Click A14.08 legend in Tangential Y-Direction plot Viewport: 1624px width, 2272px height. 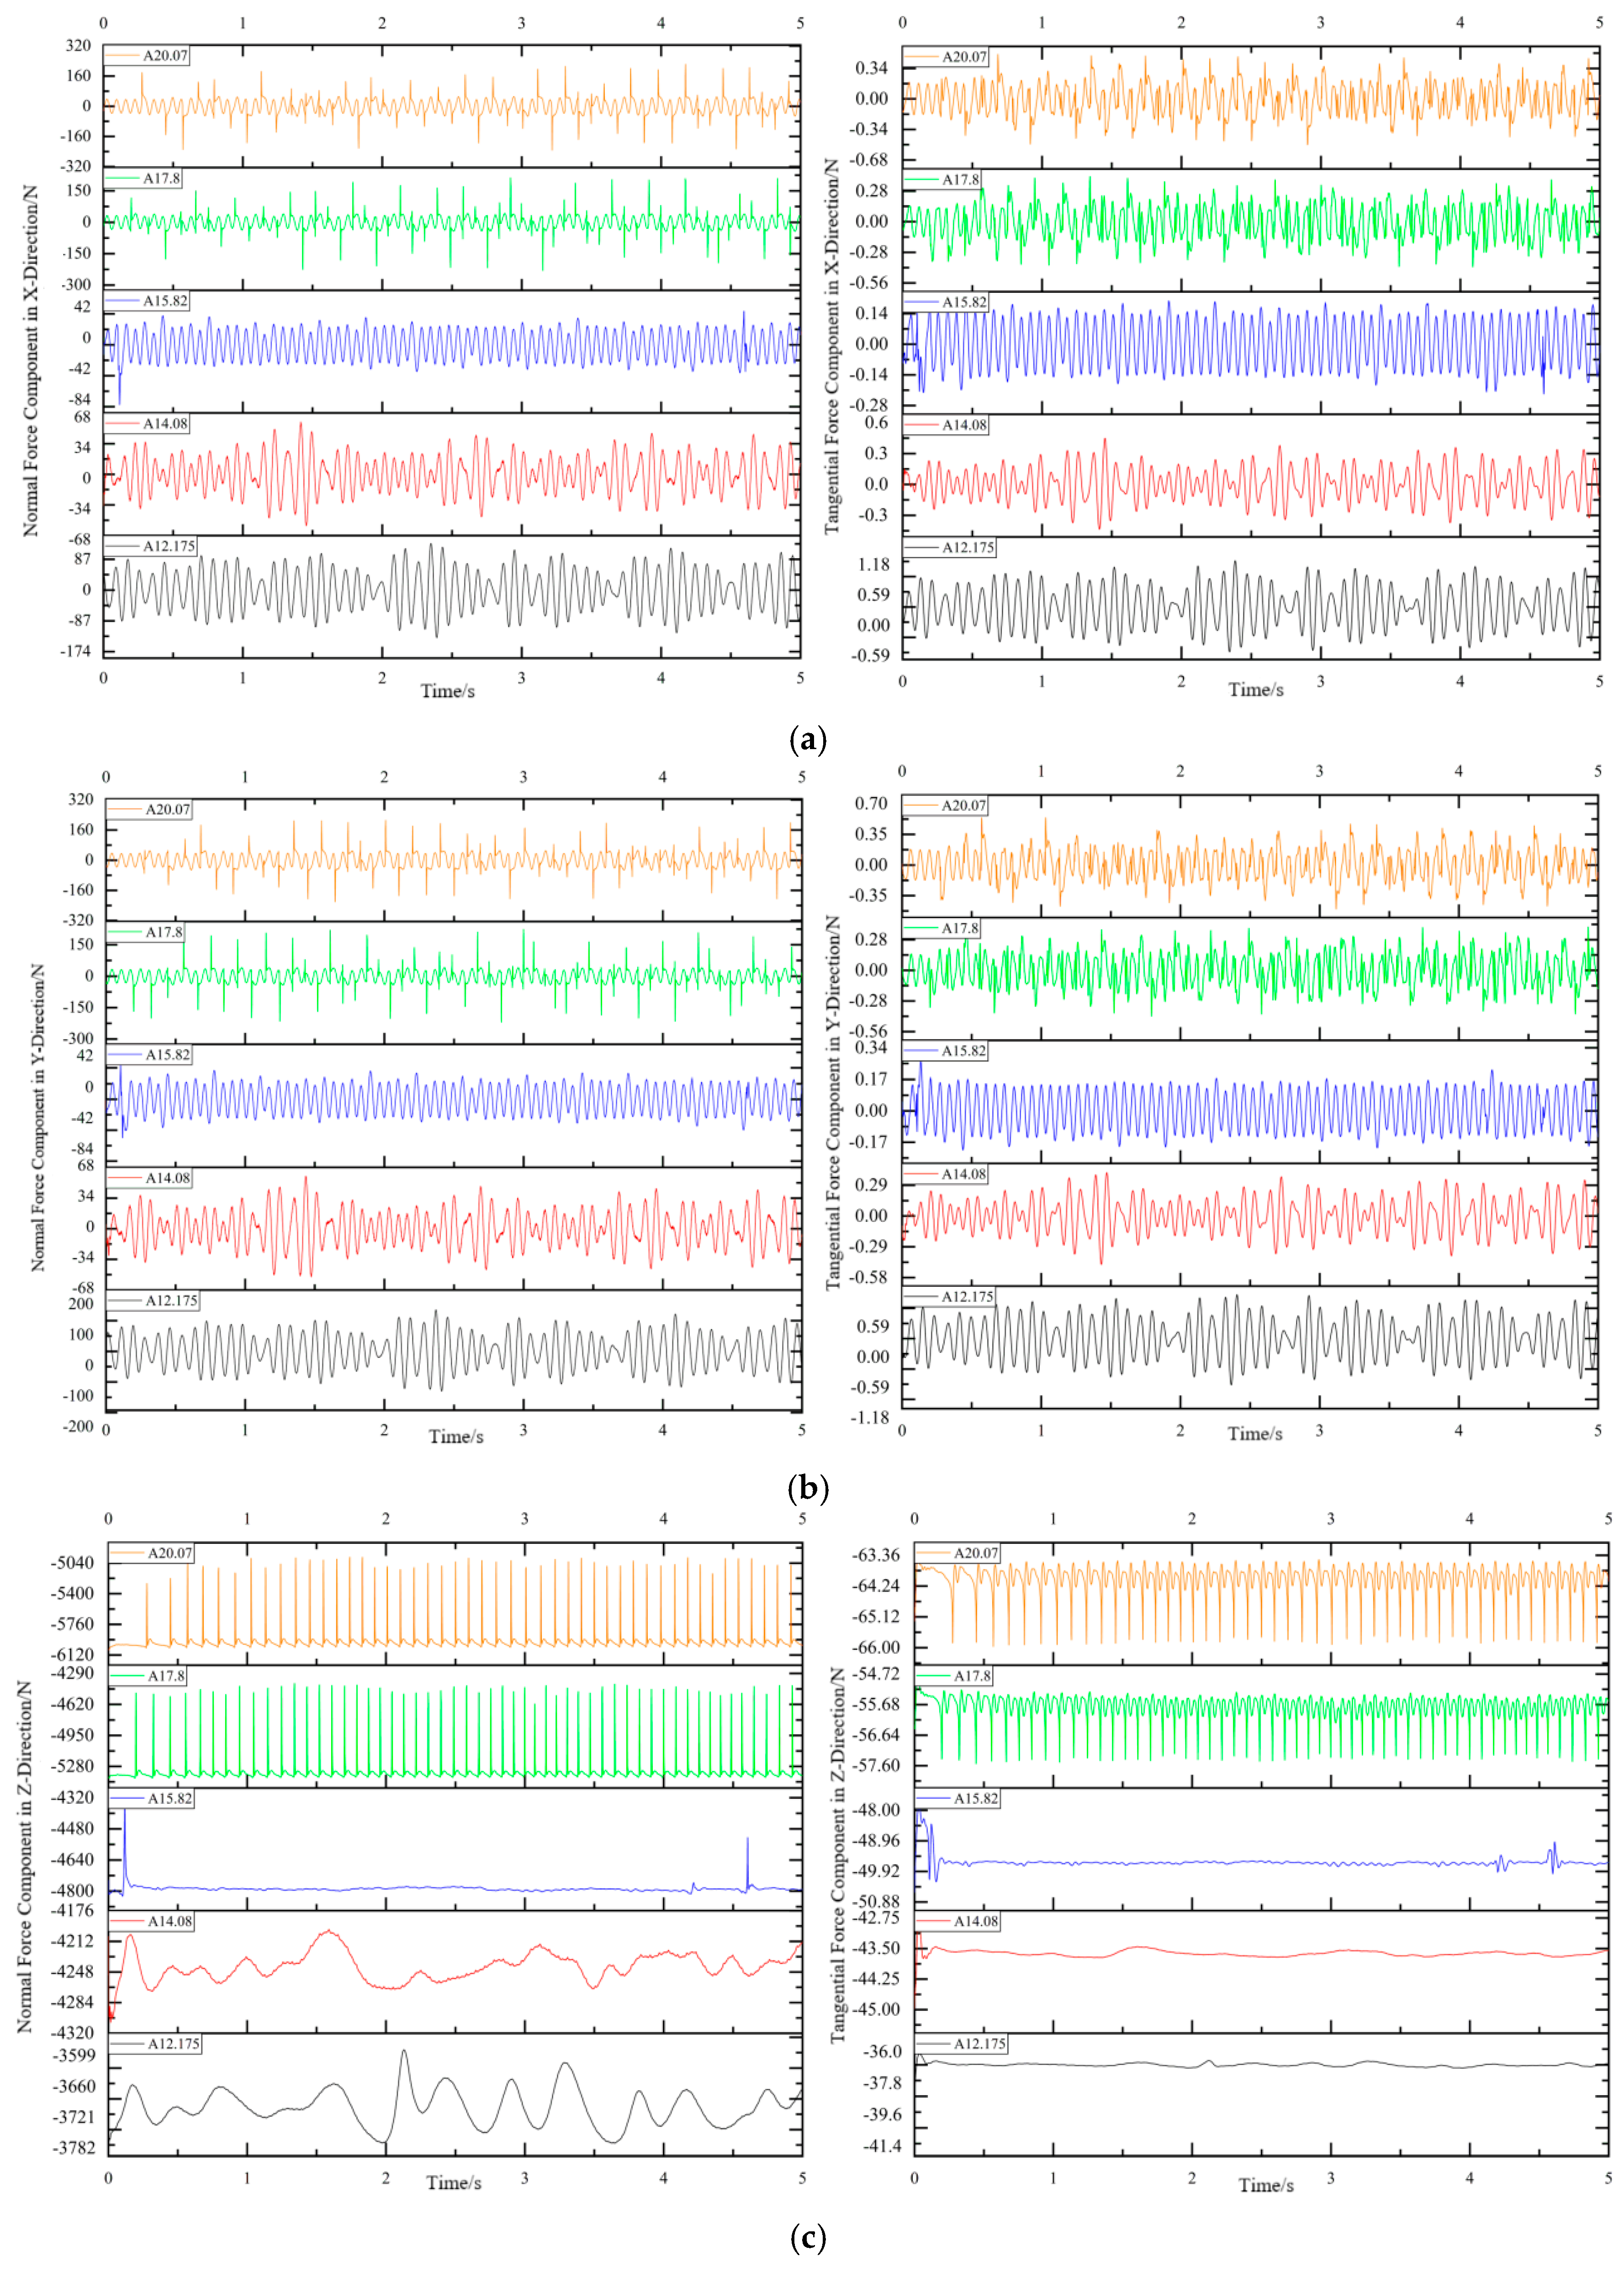tap(964, 1174)
